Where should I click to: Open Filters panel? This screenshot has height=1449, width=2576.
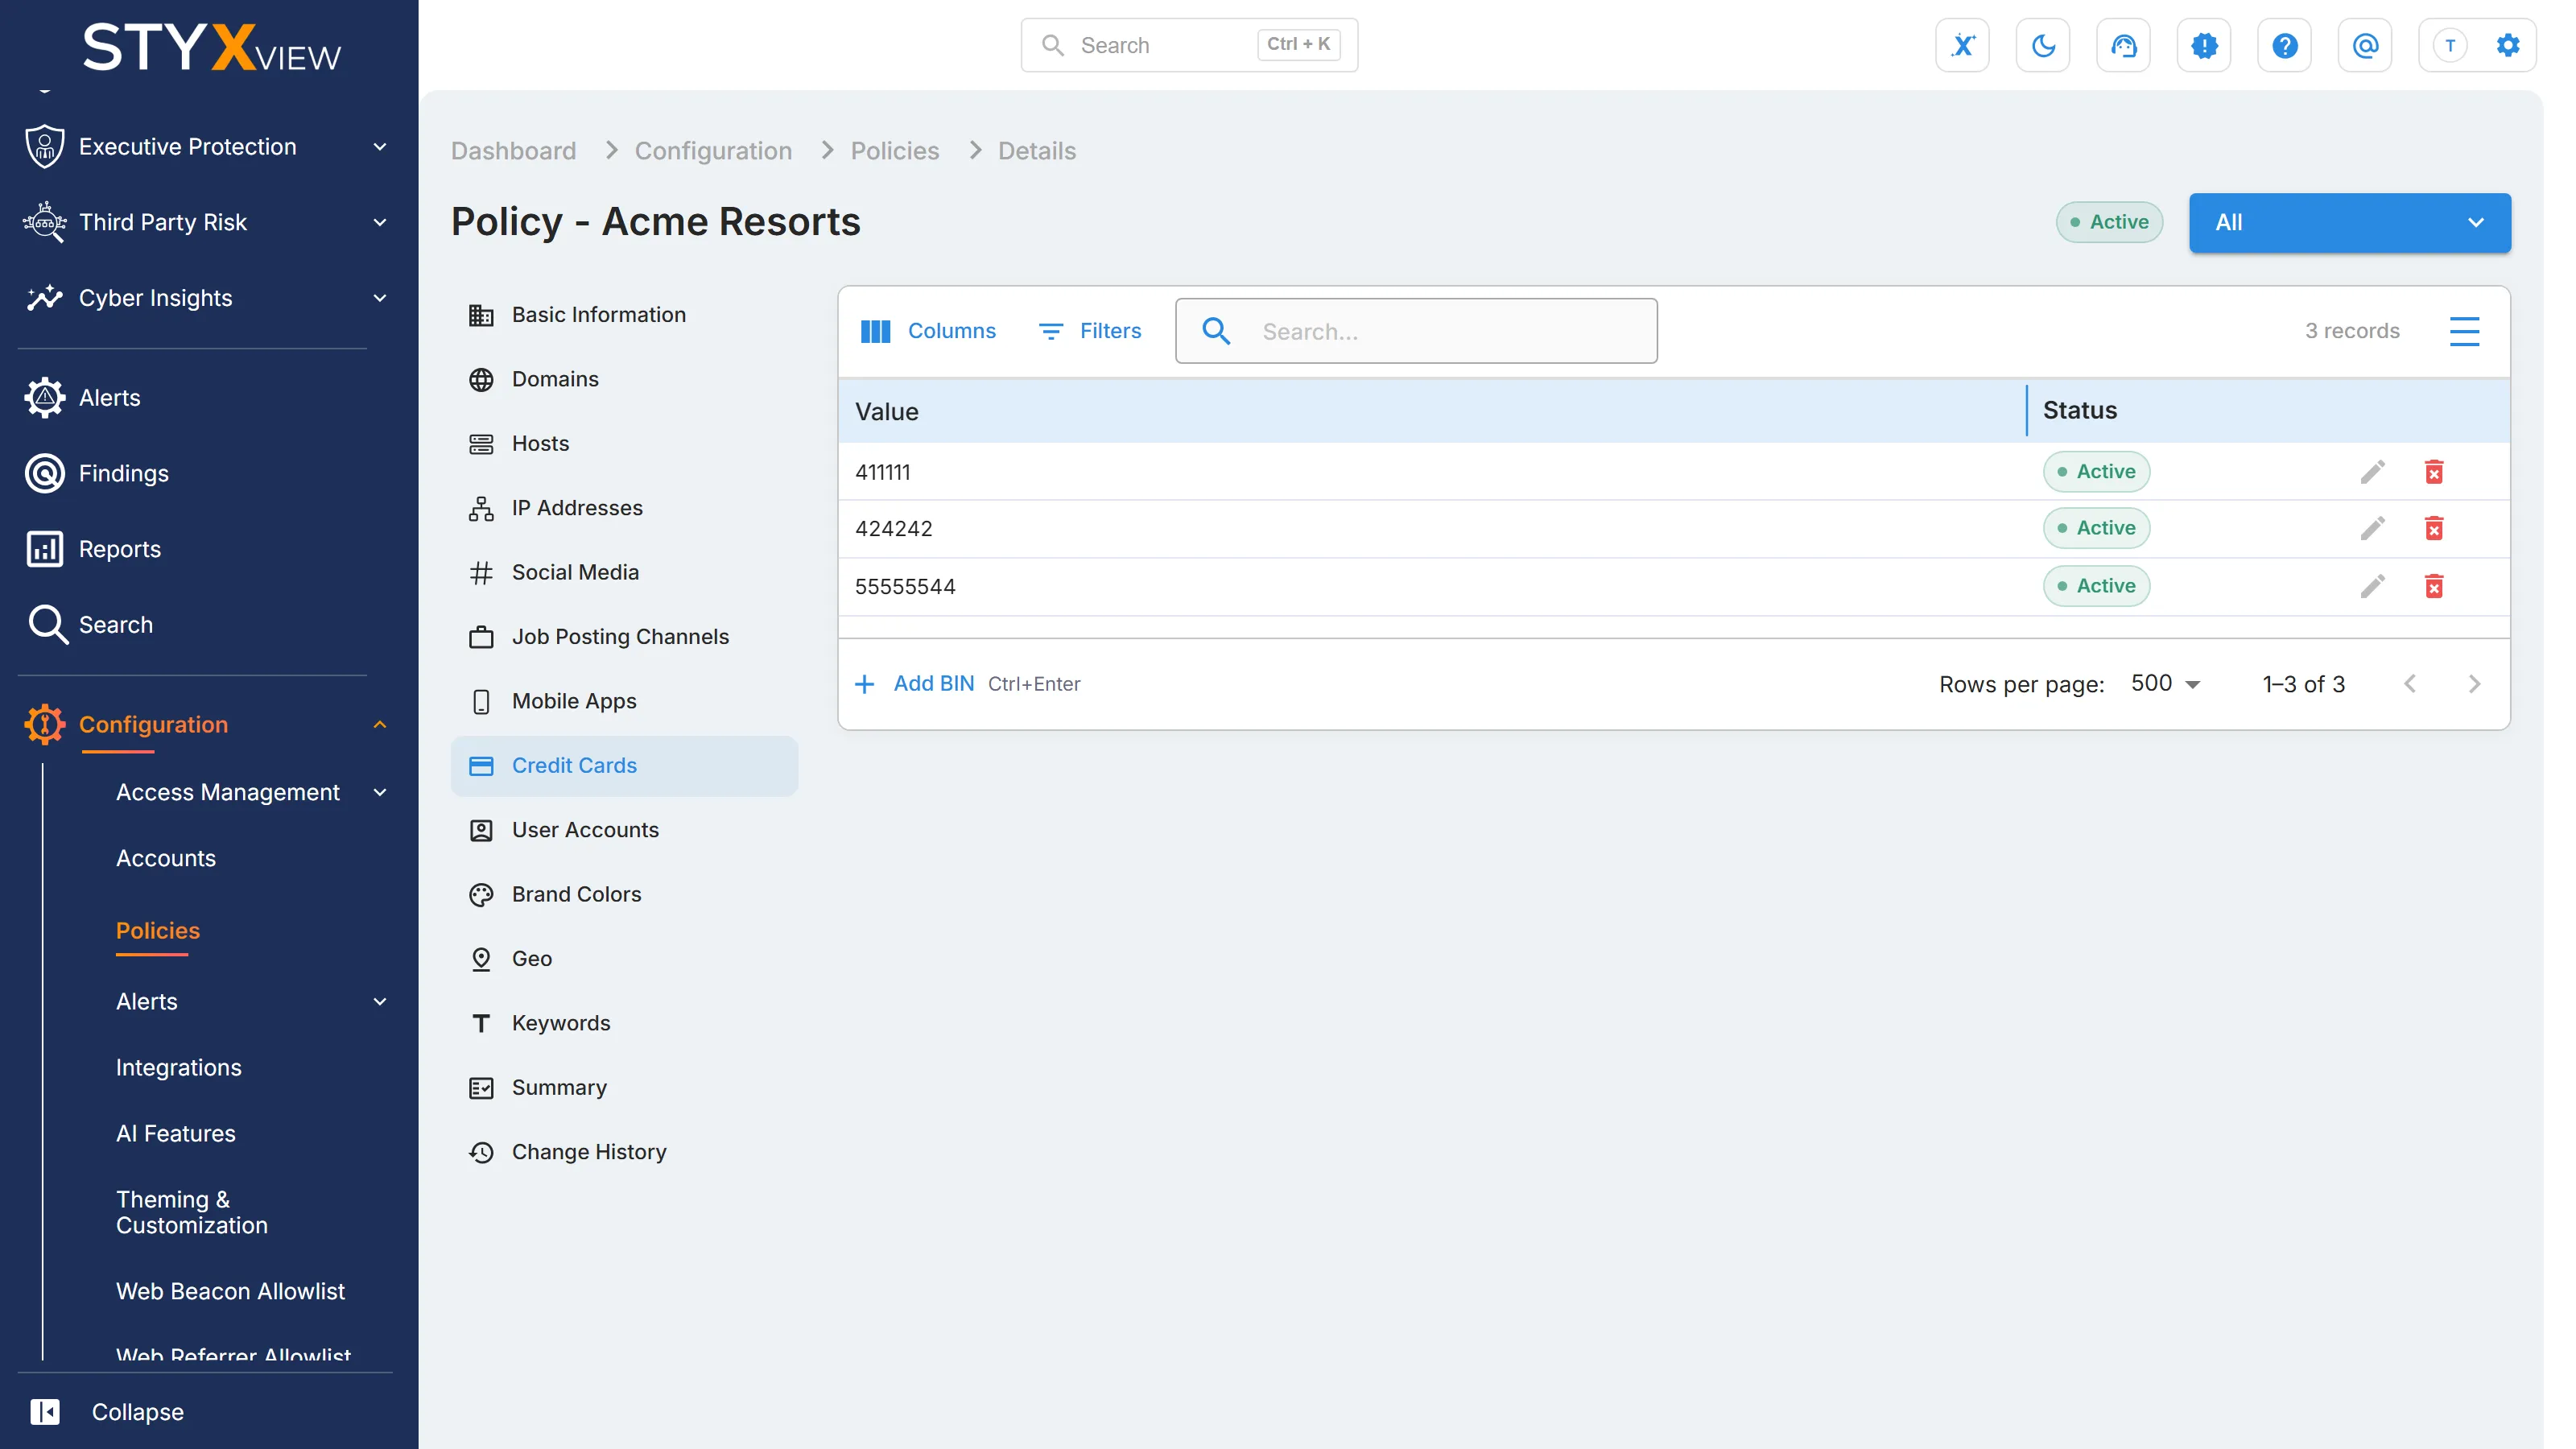click(x=1089, y=331)
